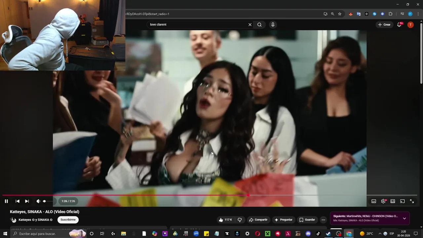Image resolution: width=423 pixels, height=238 pixels.
Task: Open Steam from the taskbar
Action: tap(328, 234)
